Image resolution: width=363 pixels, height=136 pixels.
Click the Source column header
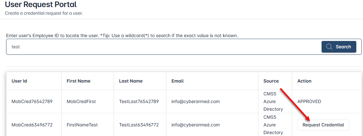[x=271, y=81]
